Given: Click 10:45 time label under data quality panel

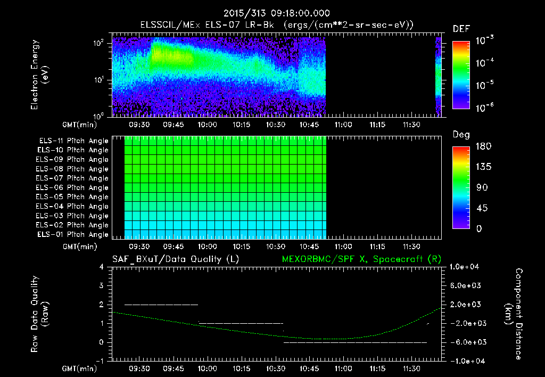Looking at the screenshot, I should pos(309,368).
